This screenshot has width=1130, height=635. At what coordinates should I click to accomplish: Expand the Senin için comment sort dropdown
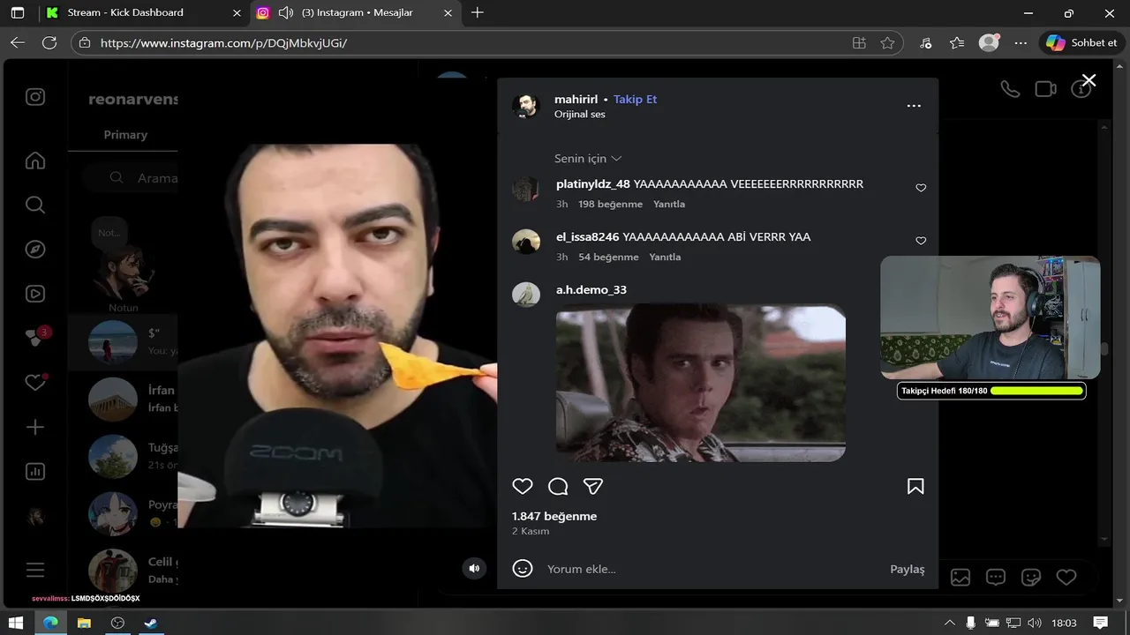point(588,159)
